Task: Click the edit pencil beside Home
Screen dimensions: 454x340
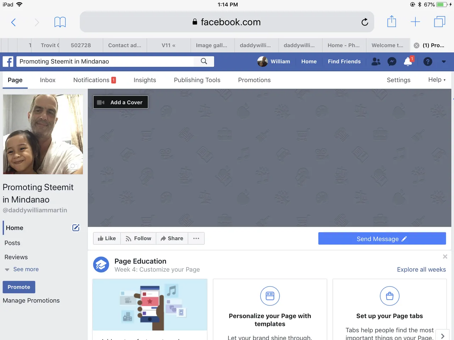Action: [x=76, y=228]
